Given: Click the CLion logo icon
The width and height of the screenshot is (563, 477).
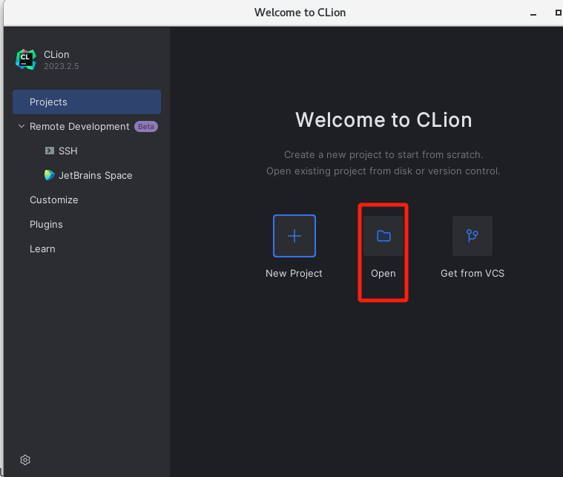Looking at the screenshot, I should (26, 59).
